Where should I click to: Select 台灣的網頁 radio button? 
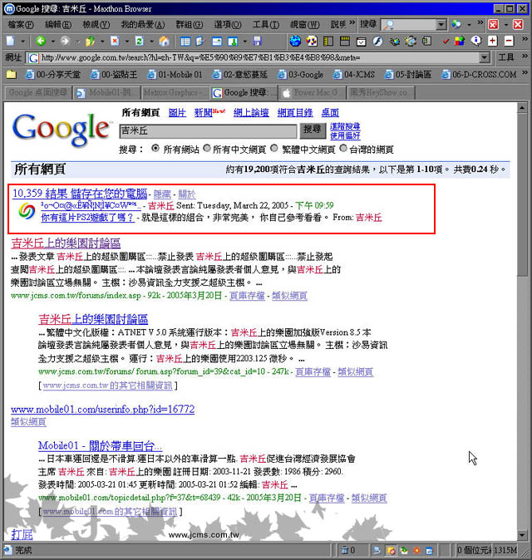[343, 148]
